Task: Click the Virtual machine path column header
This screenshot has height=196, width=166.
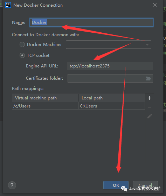Action: click(46, 98)
